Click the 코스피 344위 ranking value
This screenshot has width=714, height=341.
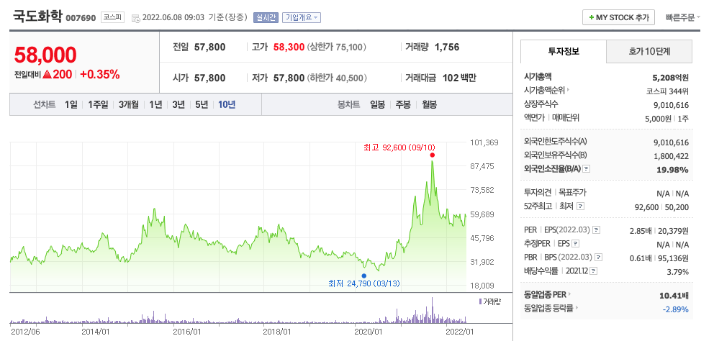[x=667, y=91]
